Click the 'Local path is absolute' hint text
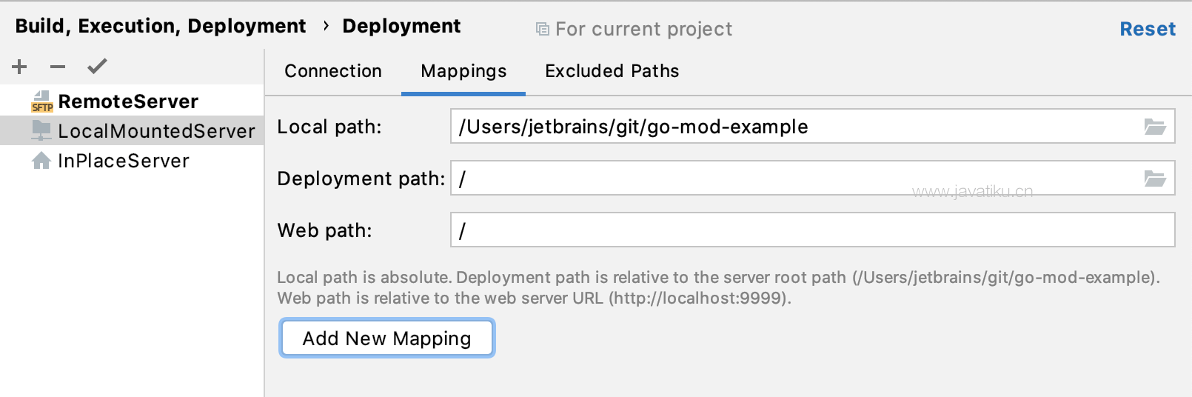 718,287
